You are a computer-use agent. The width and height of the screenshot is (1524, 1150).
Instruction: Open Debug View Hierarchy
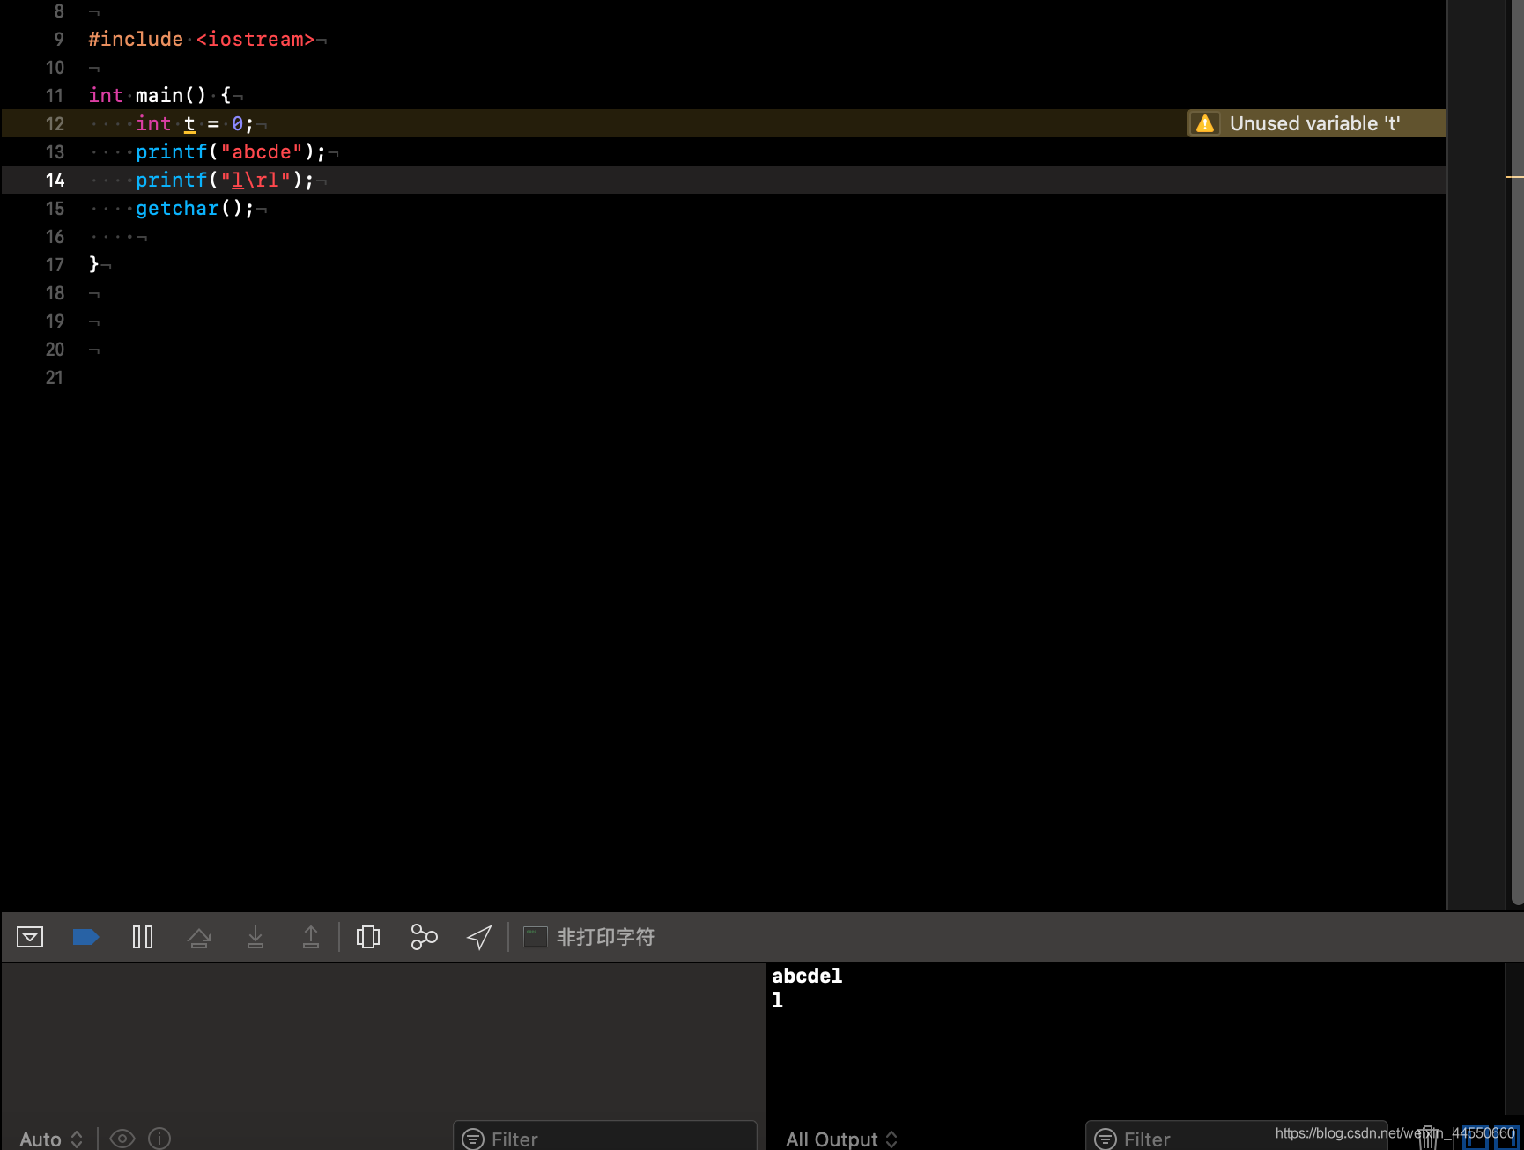[368, 937]
